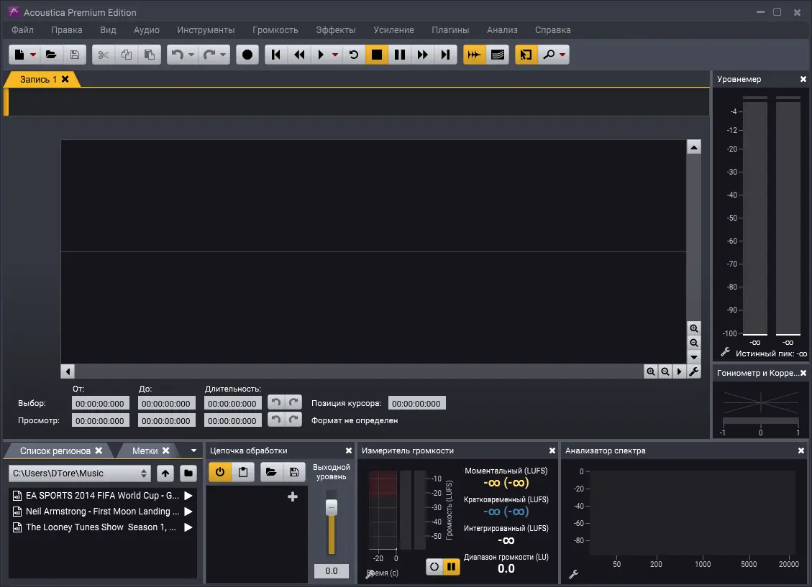Open the Правка menu
The width and height of the screenshot is (812, 587).
point(67,30)
